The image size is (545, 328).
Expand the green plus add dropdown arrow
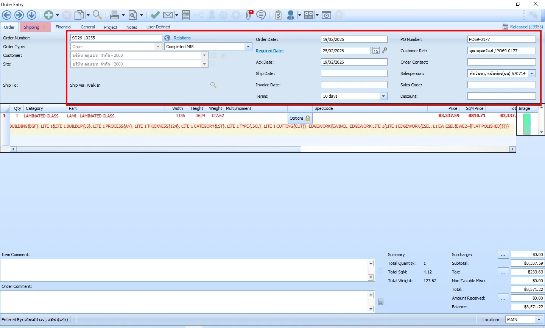[58, 16]
